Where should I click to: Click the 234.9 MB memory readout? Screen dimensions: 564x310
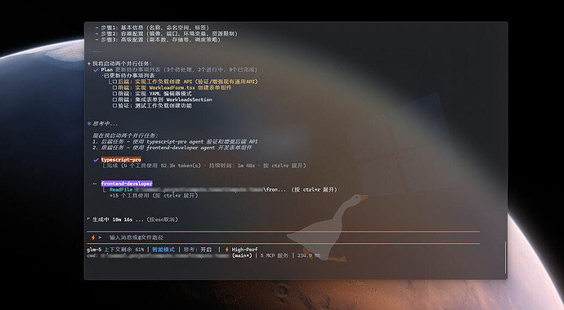point(309,255)
